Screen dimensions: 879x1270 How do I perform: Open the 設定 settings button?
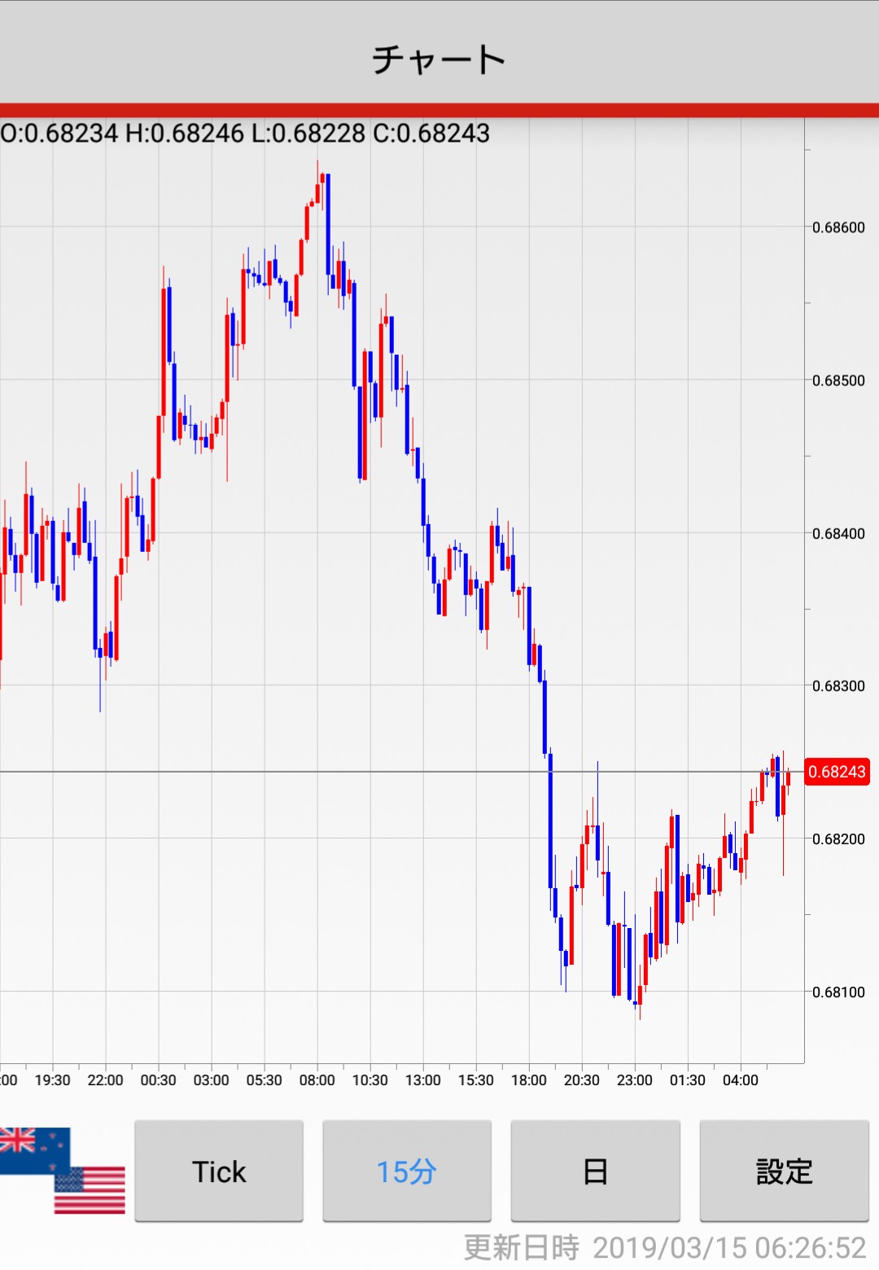[x=784, y=1171]
